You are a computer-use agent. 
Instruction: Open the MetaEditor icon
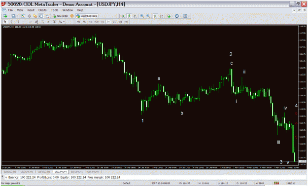click(72, 16)
